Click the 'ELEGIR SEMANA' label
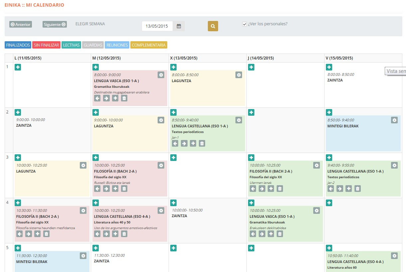 [90, 24]
